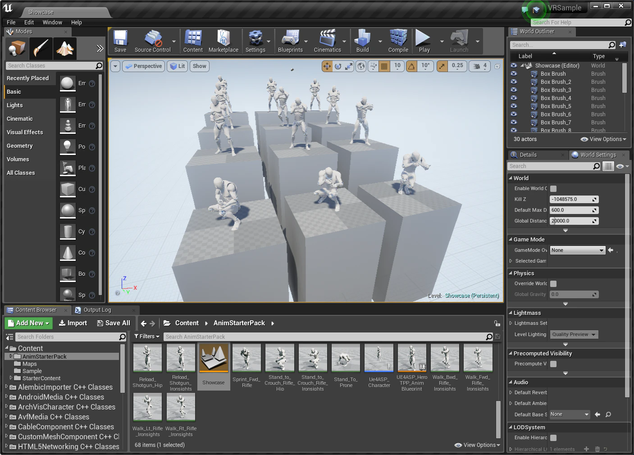This screenshot has width=634, height=455.
Task: Select the Landscape mode mountain icon
Action: coord(65,48)
